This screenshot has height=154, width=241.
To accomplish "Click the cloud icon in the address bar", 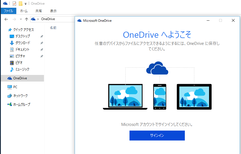I will (x=33, y=19).
